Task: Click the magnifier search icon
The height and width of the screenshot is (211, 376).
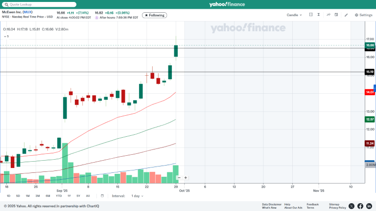Action: [6, 4]
